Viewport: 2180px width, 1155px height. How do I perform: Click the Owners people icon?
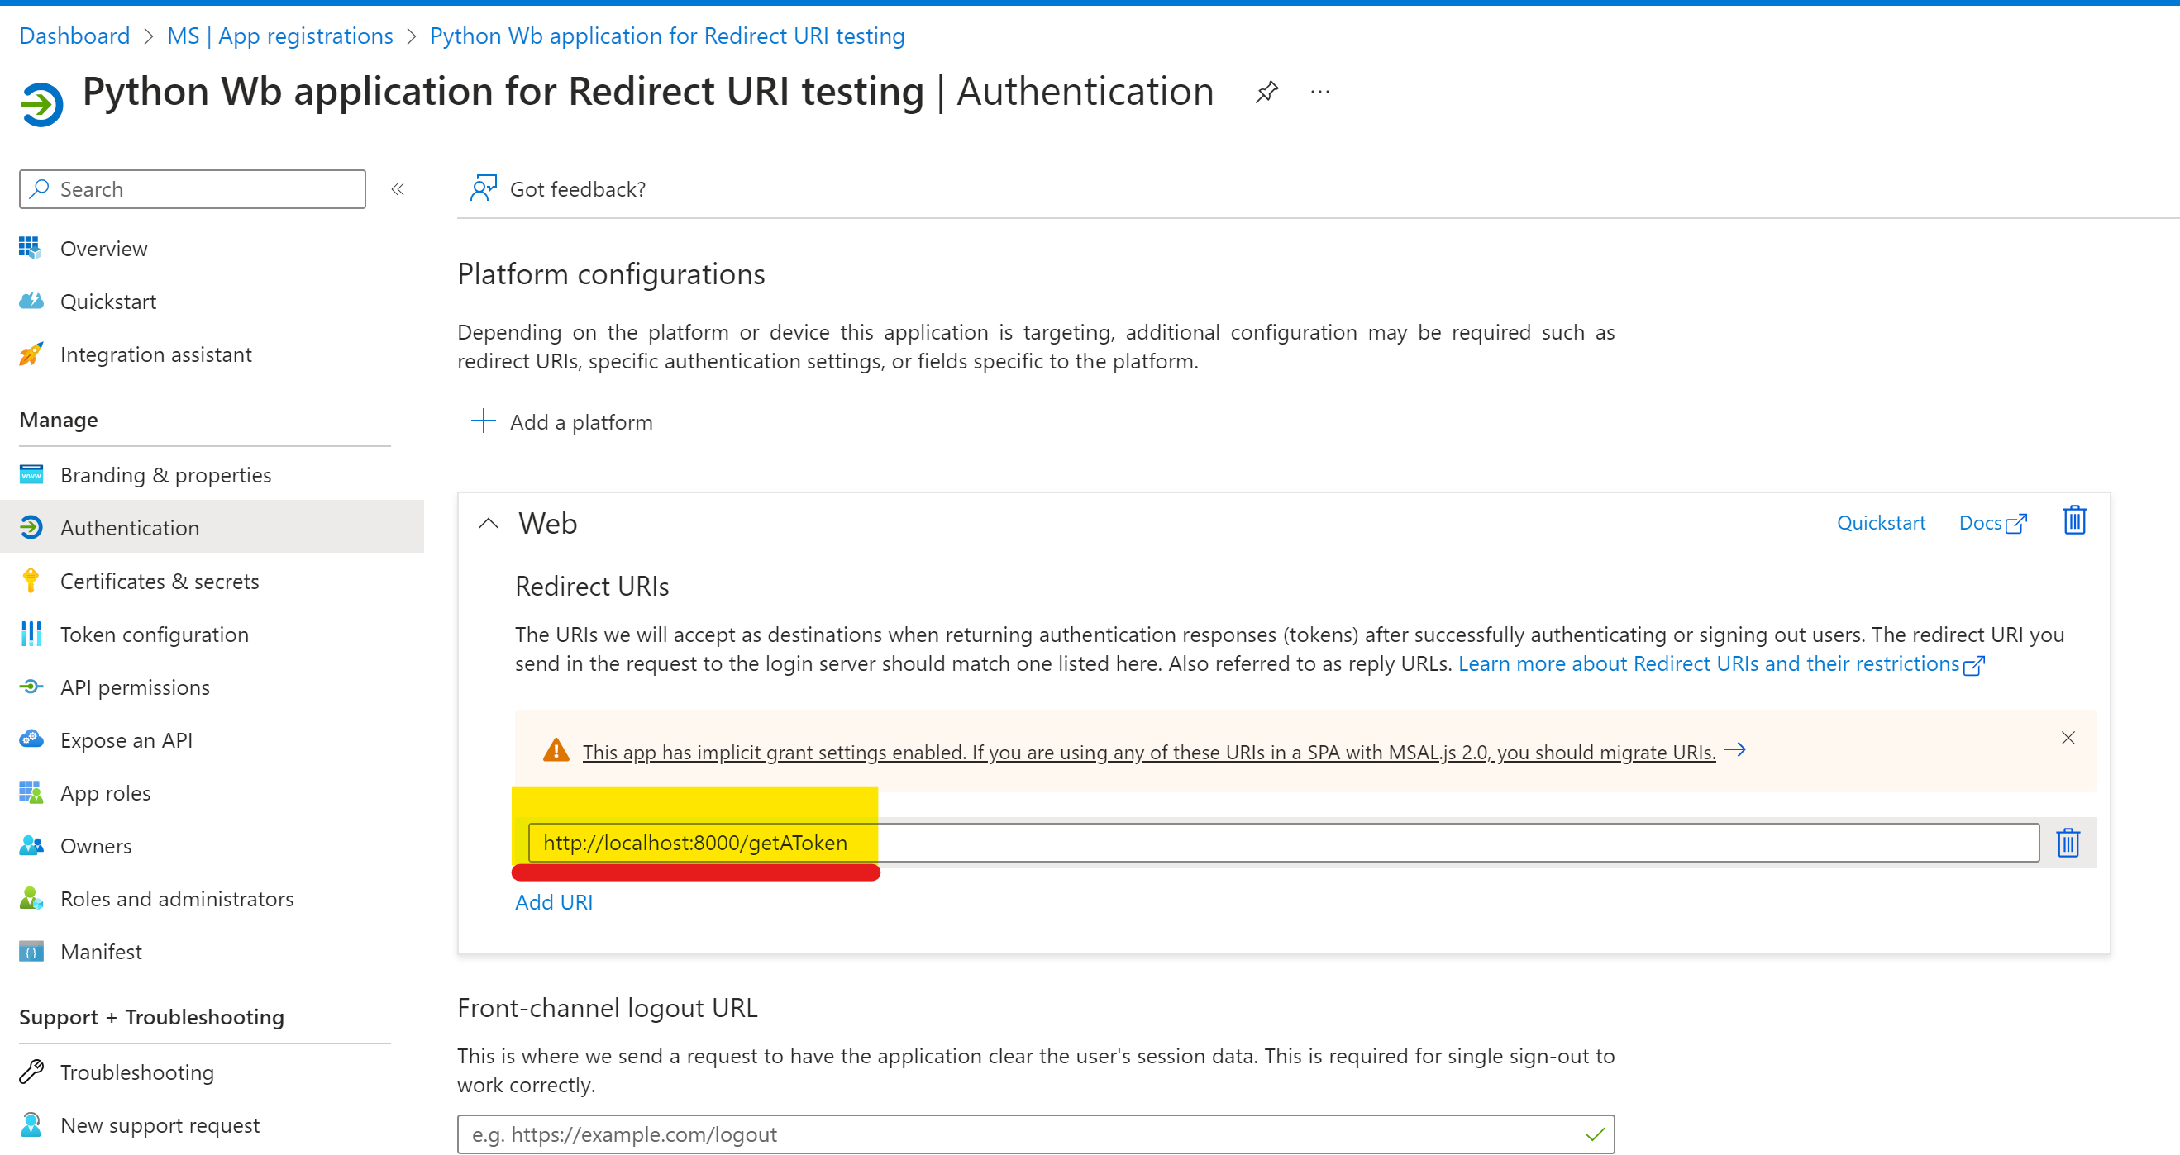point(31,845)
